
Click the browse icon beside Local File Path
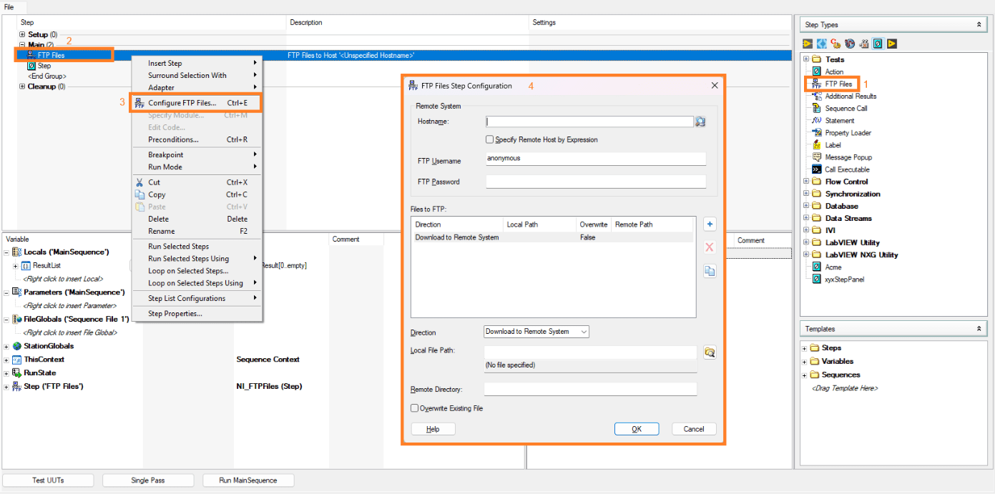(x=710, y=352)
